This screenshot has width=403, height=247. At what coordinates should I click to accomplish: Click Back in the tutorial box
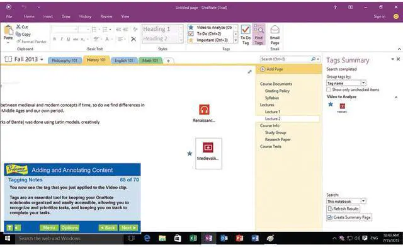(108, 227)
